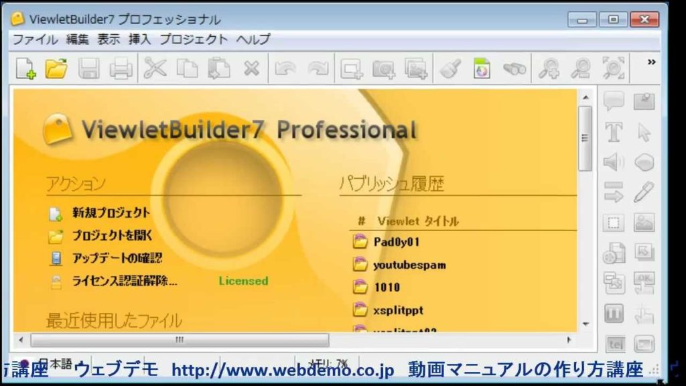Click the Redo arrow icon
Screen dimensions: 686x386
(x=318, y=69)
